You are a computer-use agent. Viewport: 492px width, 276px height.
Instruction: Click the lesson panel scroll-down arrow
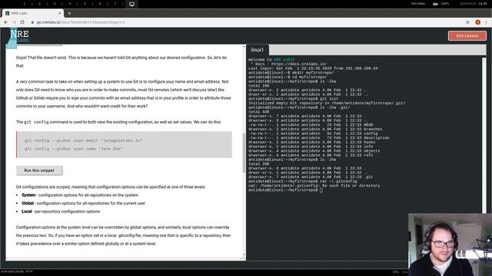point(244,255)
